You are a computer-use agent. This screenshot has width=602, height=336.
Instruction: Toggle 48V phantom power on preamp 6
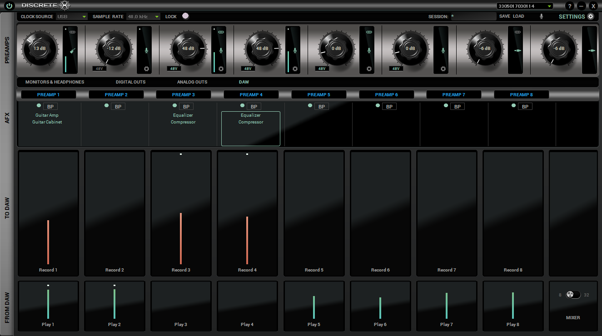click(396, 69)
